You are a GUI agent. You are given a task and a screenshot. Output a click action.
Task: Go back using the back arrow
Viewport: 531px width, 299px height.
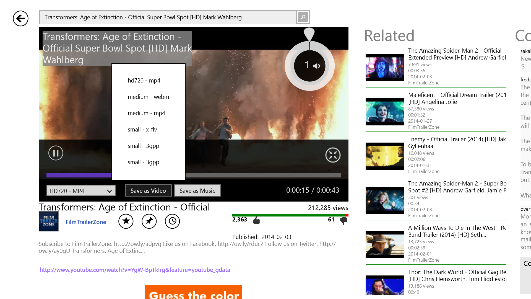(x=20, y=19)
